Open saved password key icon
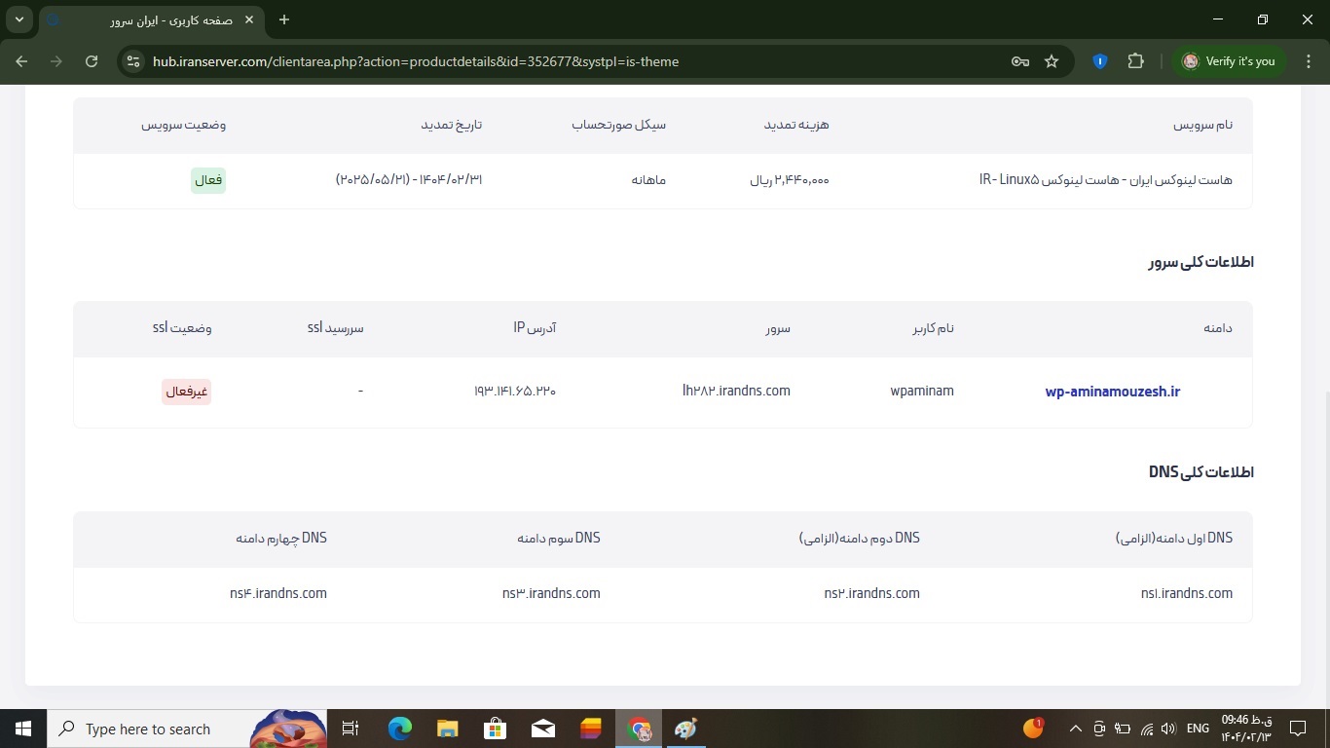Image resolution: width=1330 pixels, height=748 pixels. [x=1019, y=61]
